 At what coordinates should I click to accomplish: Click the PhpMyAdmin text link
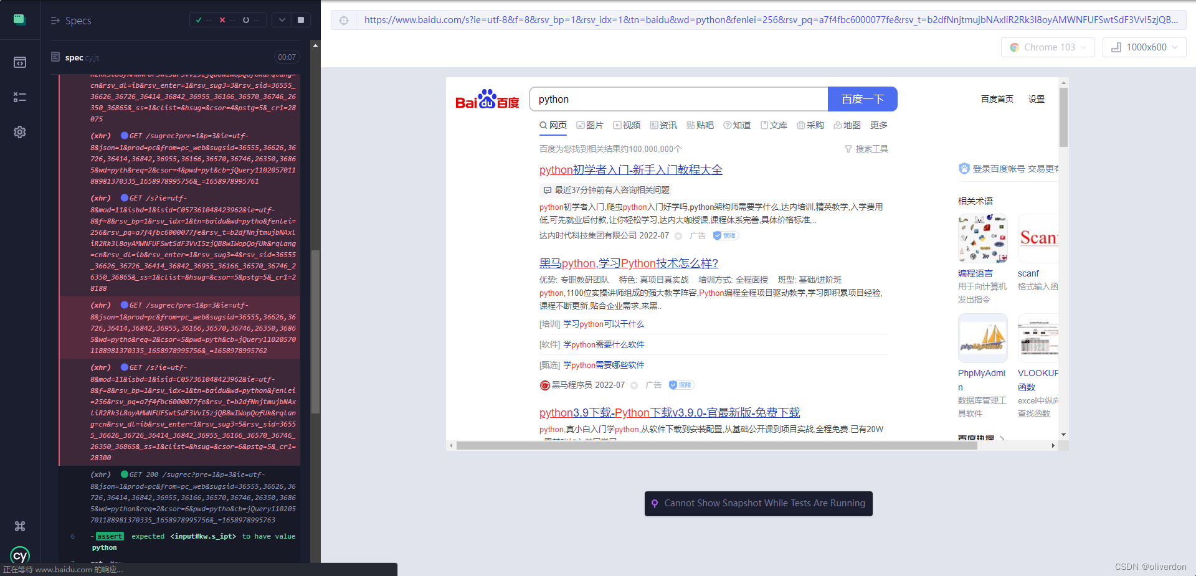pos(981,380)
